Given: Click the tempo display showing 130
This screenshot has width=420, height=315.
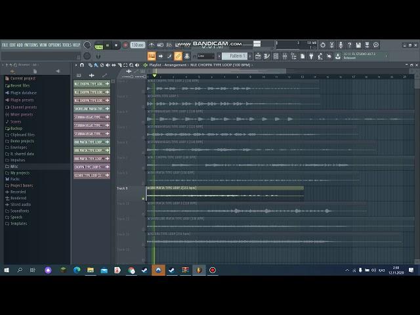Looking at the screenshot, I should [x=138, y=45].
